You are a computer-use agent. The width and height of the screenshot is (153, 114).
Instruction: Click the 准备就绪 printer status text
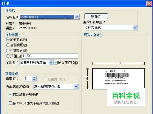point(25,23)
